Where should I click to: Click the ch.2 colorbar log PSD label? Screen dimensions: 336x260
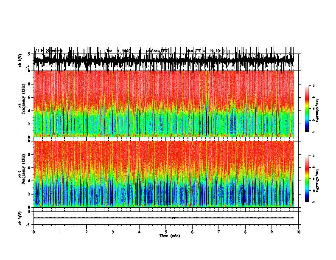318,180
